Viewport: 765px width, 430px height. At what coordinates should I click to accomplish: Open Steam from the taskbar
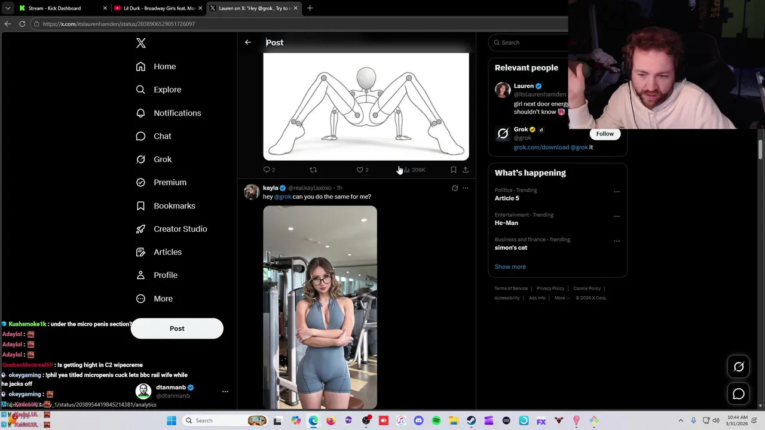[x=472, y=420]
